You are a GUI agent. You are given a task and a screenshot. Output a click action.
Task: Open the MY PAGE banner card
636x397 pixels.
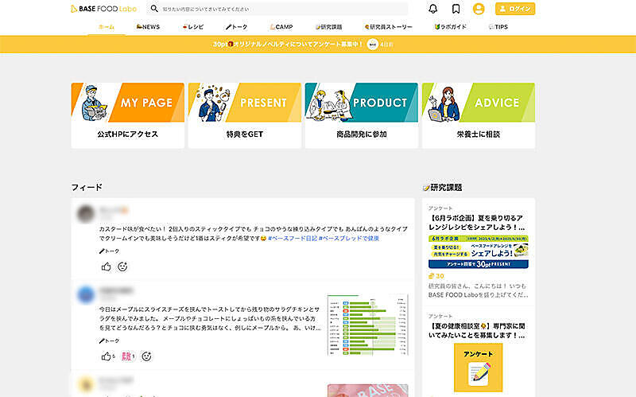[x=127, y=115]
